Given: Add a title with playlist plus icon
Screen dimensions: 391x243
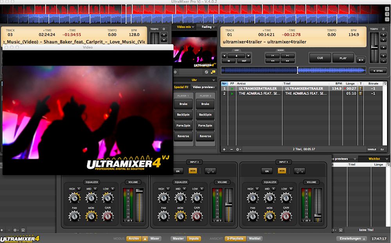Looking at the screenshot, I should (224, 149).
